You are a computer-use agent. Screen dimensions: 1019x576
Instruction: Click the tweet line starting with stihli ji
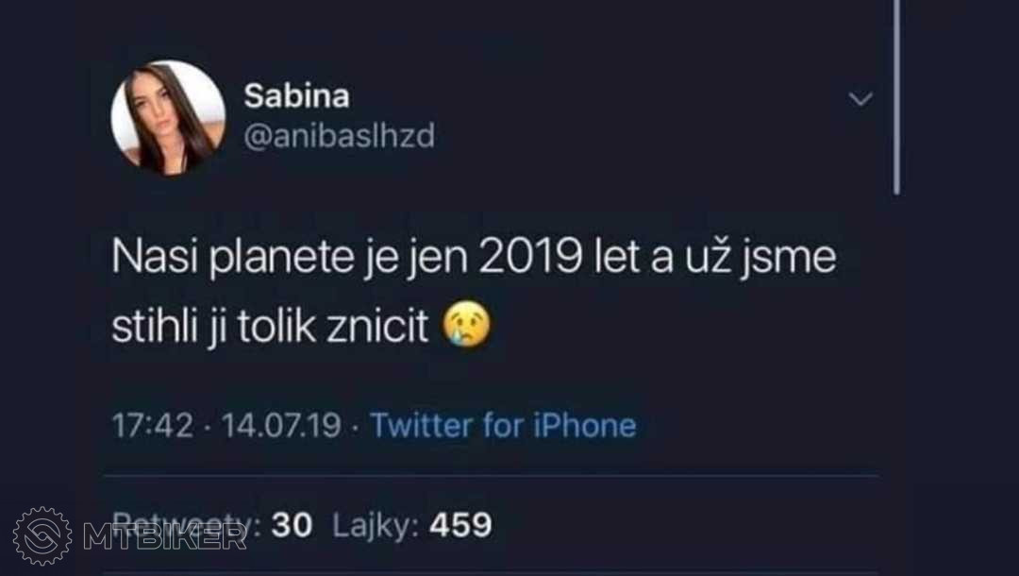click(301, 325)
